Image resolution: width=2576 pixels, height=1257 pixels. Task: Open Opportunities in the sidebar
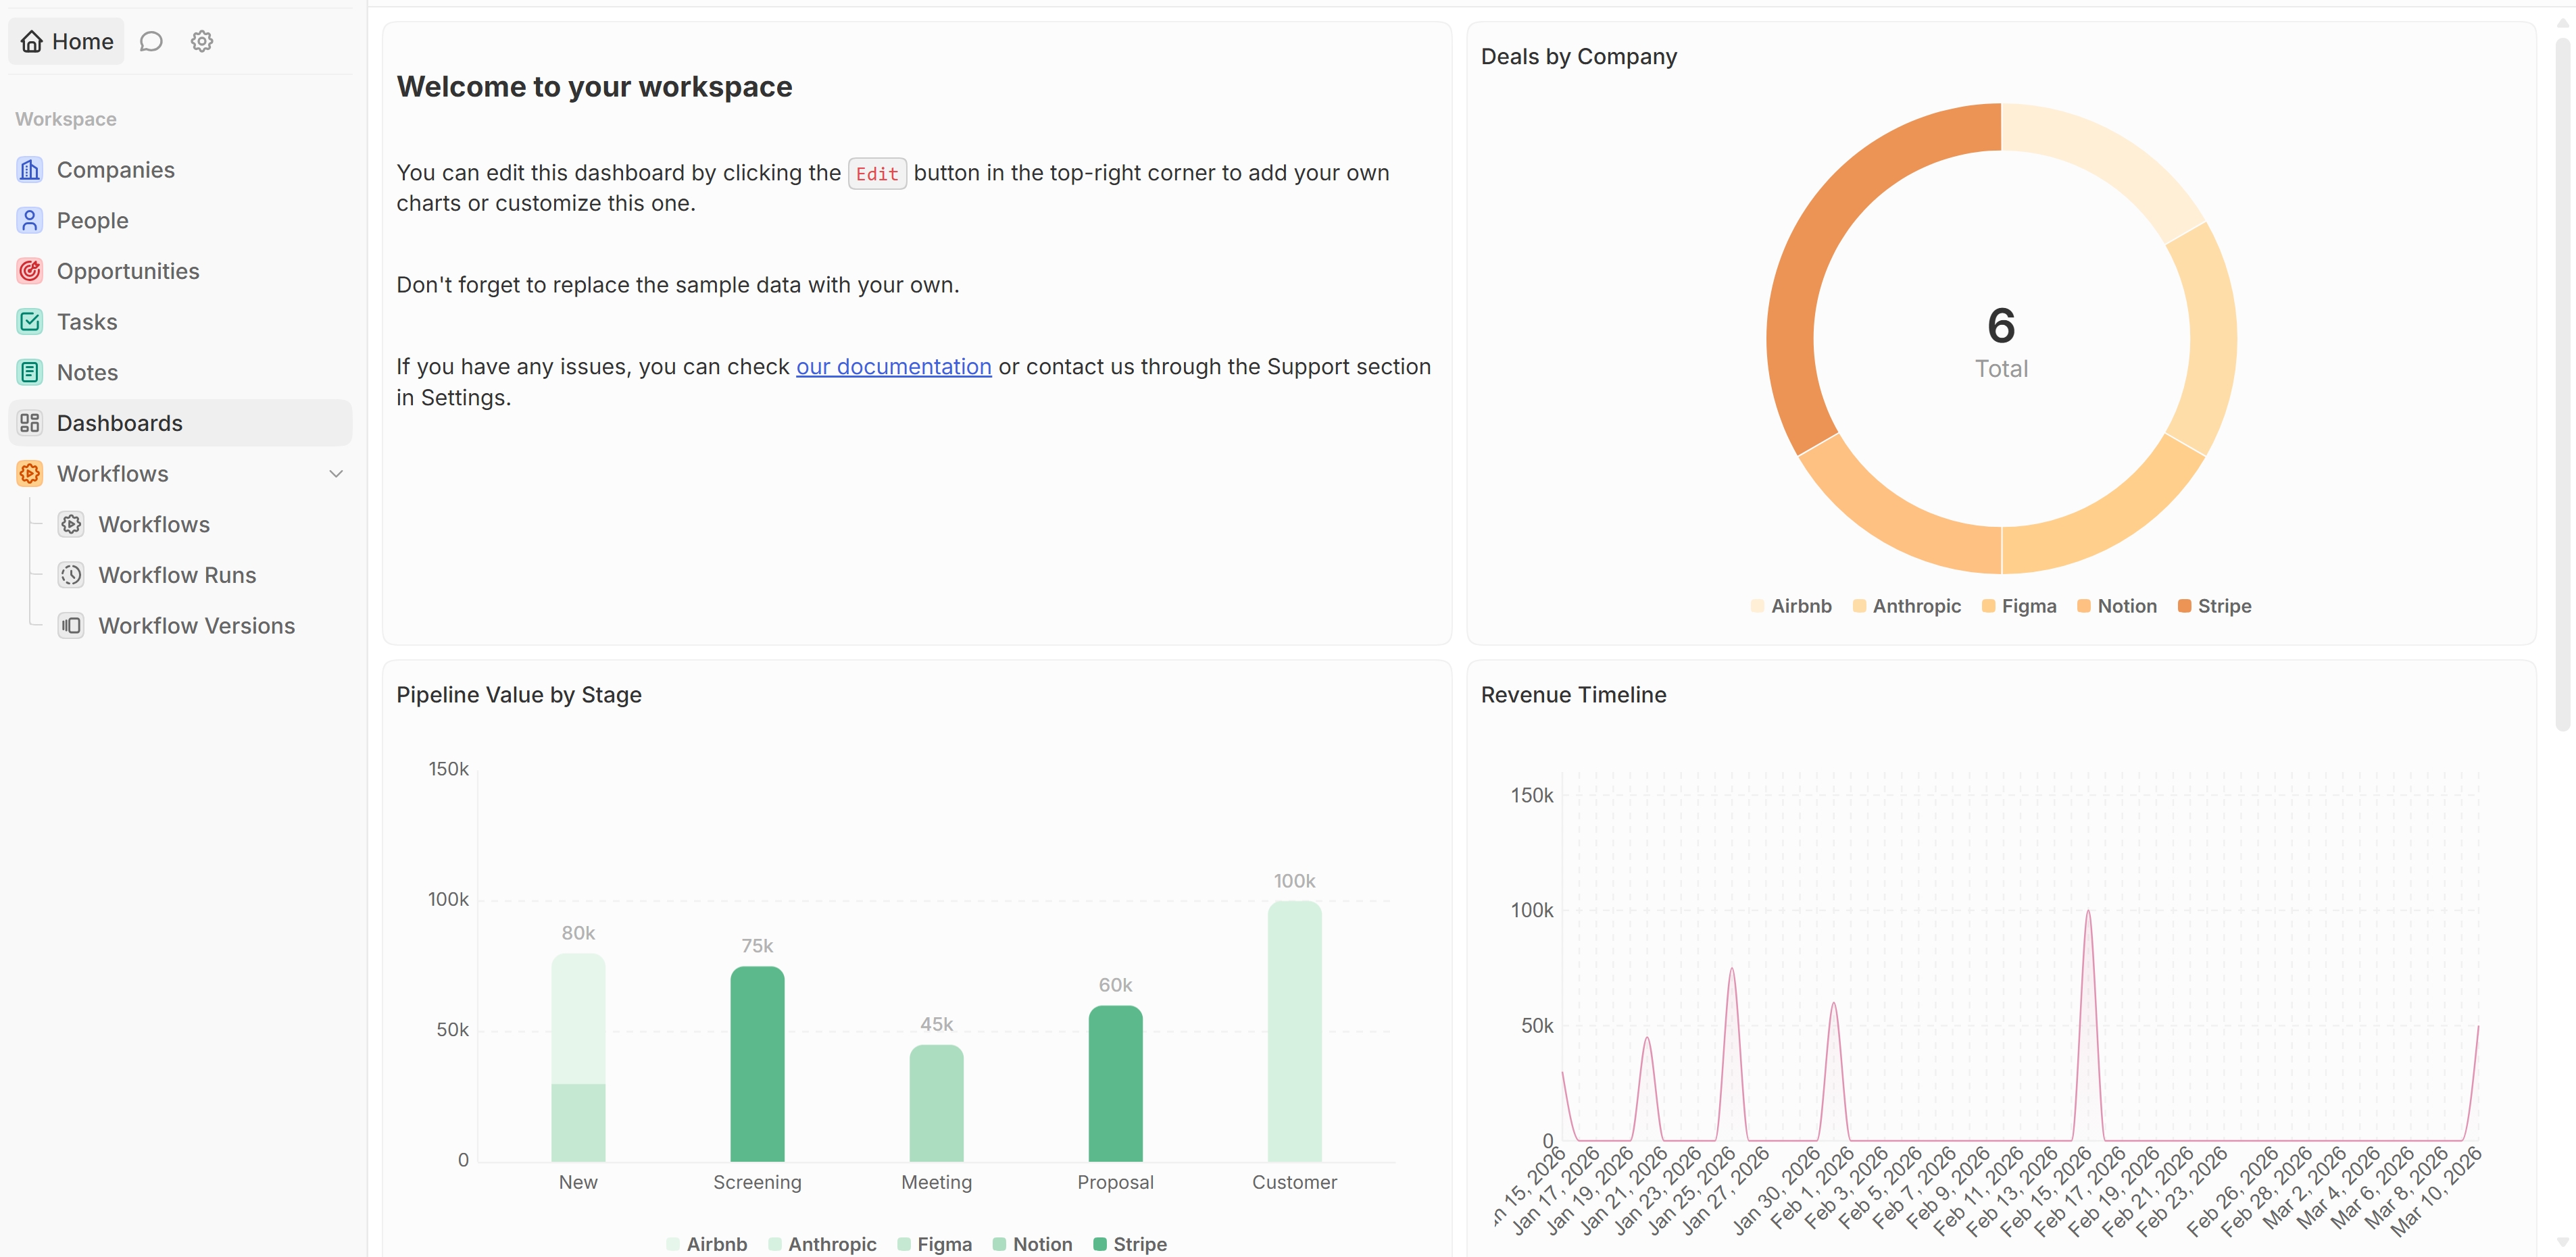[180, 271]
